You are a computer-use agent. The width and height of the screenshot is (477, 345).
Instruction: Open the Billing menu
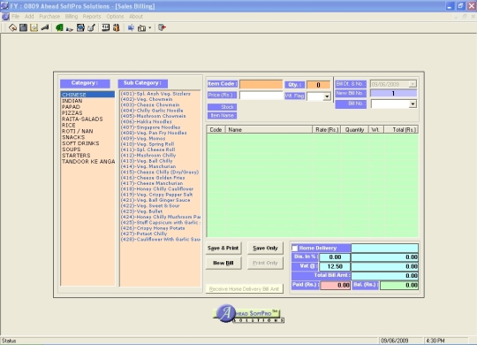pos(72,17)
